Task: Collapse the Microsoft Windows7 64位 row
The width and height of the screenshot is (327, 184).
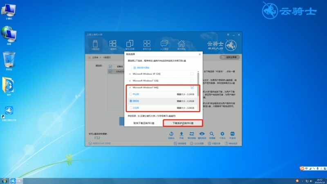Action: (130, 88)
